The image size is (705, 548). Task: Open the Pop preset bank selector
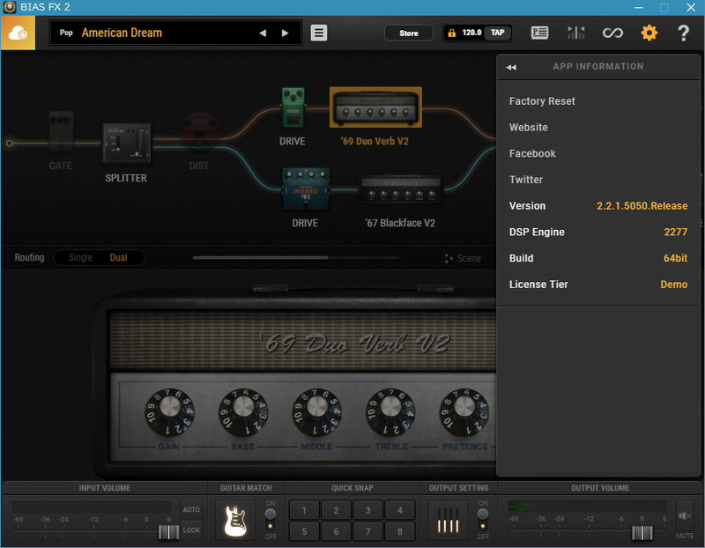tap(66, 33)
